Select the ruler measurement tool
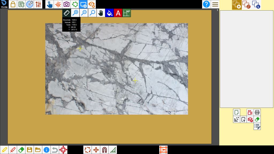The width and height of the screenshot is (274, 154). (67, 13)
